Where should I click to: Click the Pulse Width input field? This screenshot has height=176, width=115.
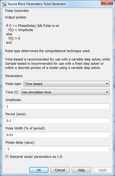(x=57, y=135)
